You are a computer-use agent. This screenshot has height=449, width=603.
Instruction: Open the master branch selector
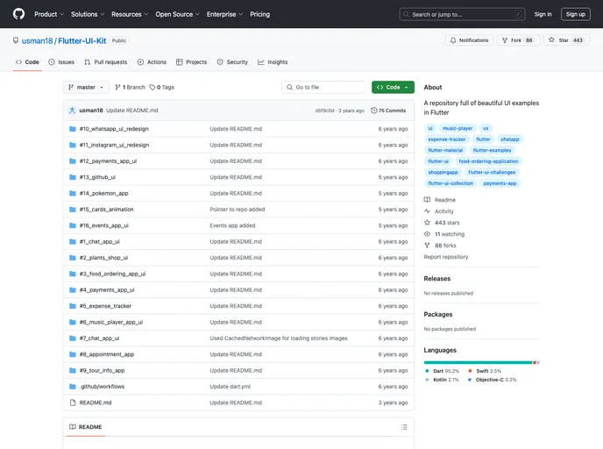point(86,88)
